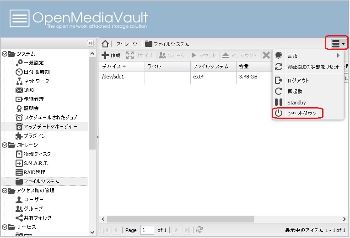Click the refresh icon in pager
Screen dimensions: 350x238
tap(199, 229)
